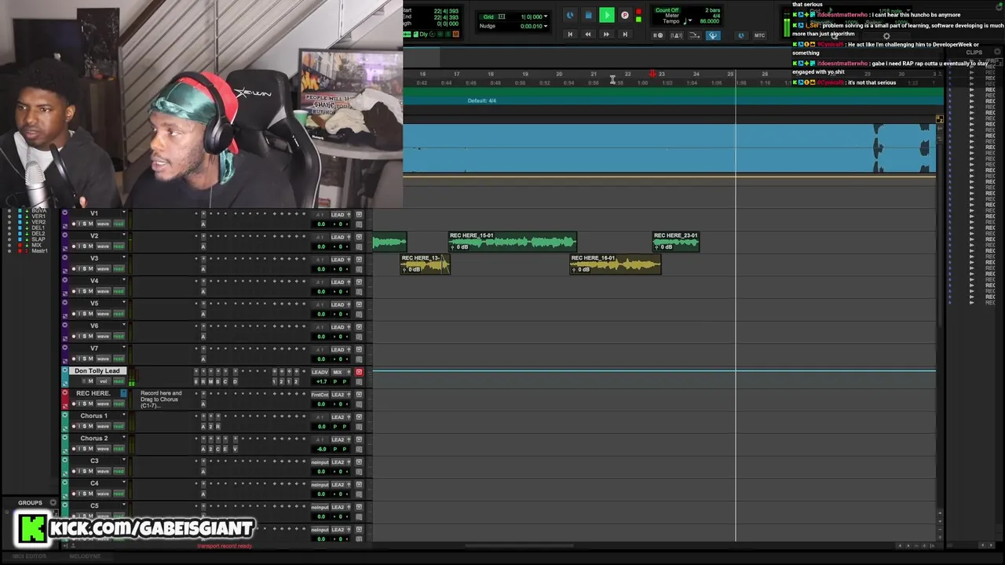Open REC HERE. input FrntCnt selector

(x=320, y=395)
